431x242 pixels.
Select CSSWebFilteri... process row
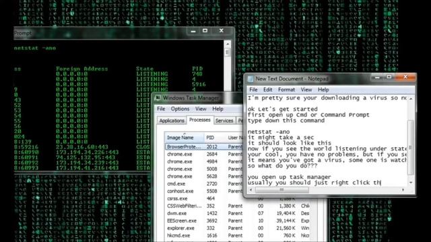[238, 206]
